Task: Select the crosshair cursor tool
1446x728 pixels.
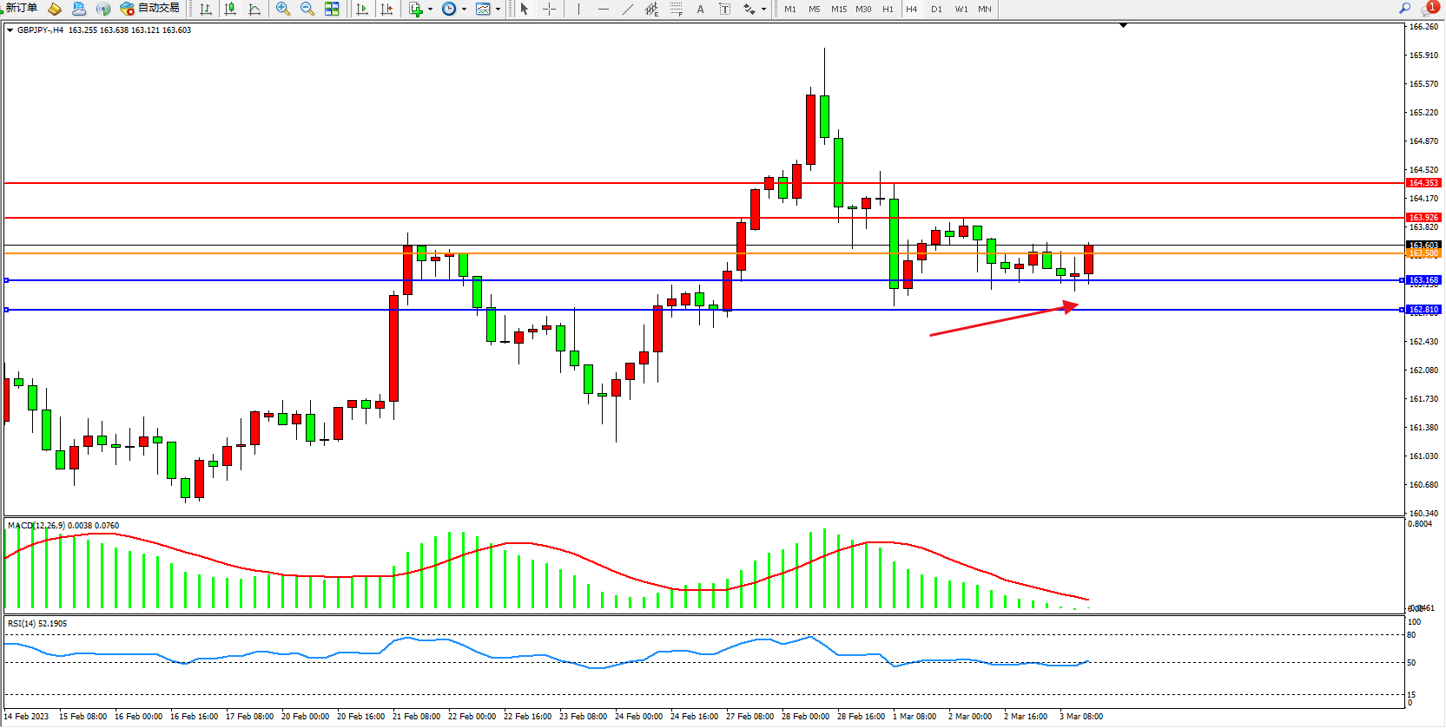Action: pos(550,9)
